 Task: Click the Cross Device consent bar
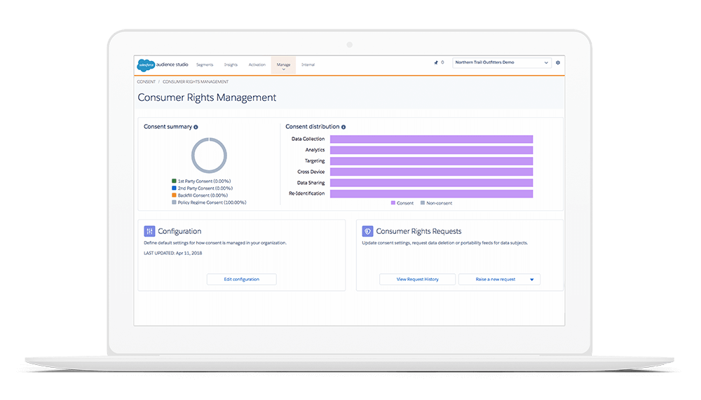(431, 172)
